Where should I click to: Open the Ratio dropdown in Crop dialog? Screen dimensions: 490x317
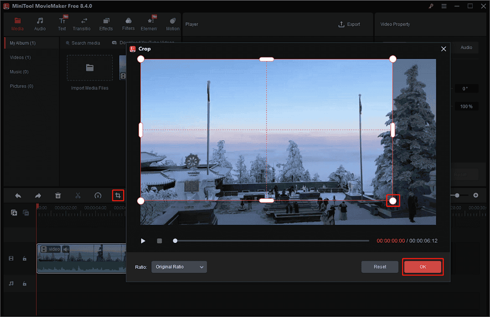(179, 267)
